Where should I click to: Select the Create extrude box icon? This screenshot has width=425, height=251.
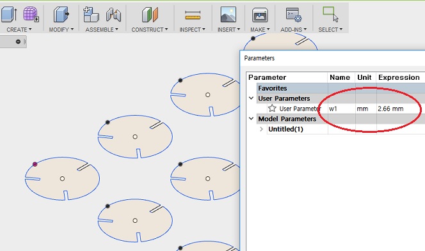click(9, 14)
